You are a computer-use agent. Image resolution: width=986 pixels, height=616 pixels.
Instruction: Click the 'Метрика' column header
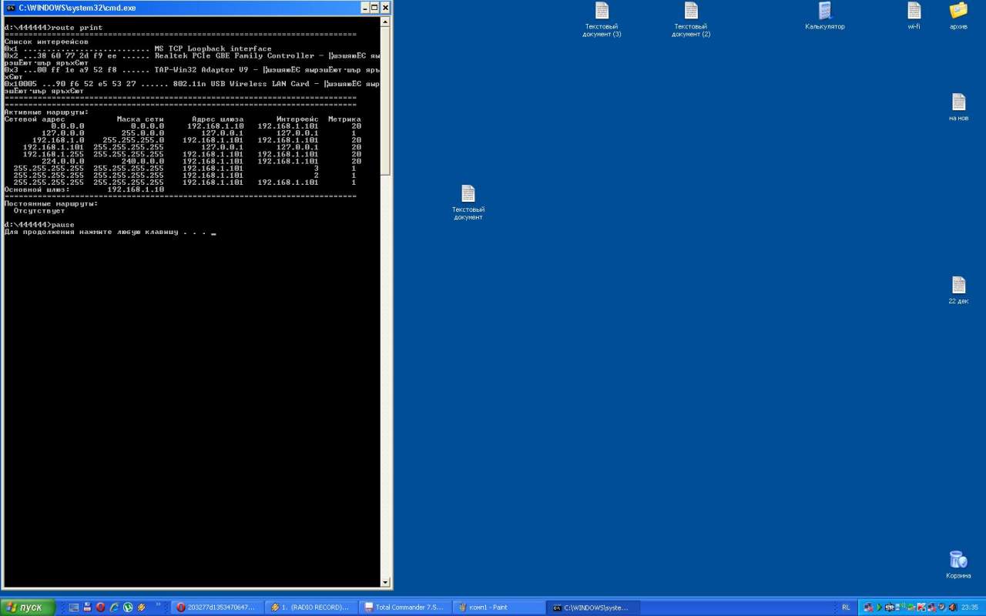[344, 119]
